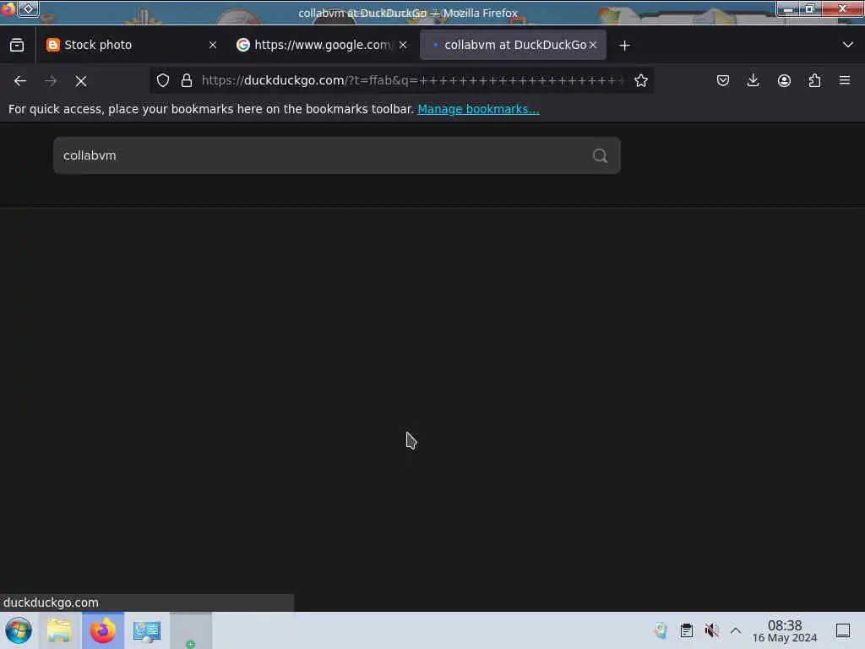Open the Firefox account menu
865x649 pixels.
(784, 80)
